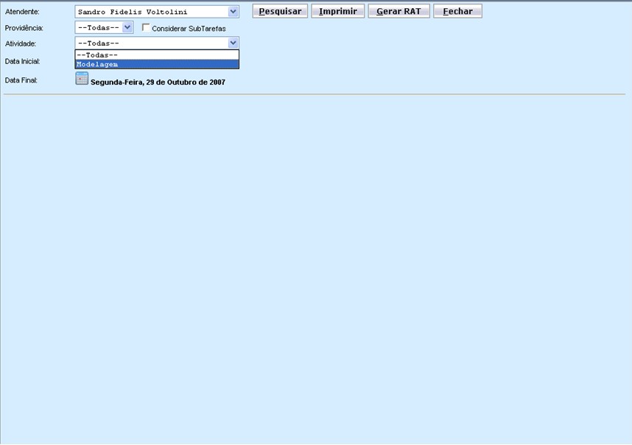The height and width of the screenshot is (445, 632).
Task: Open the Data Final calendar picker icon
Action: pyautogui.click(x=82, y=79)
